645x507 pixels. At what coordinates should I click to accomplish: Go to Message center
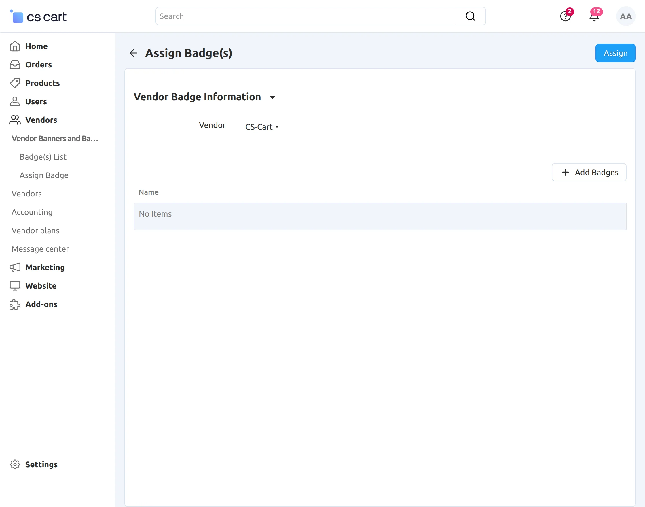(40, 249)
